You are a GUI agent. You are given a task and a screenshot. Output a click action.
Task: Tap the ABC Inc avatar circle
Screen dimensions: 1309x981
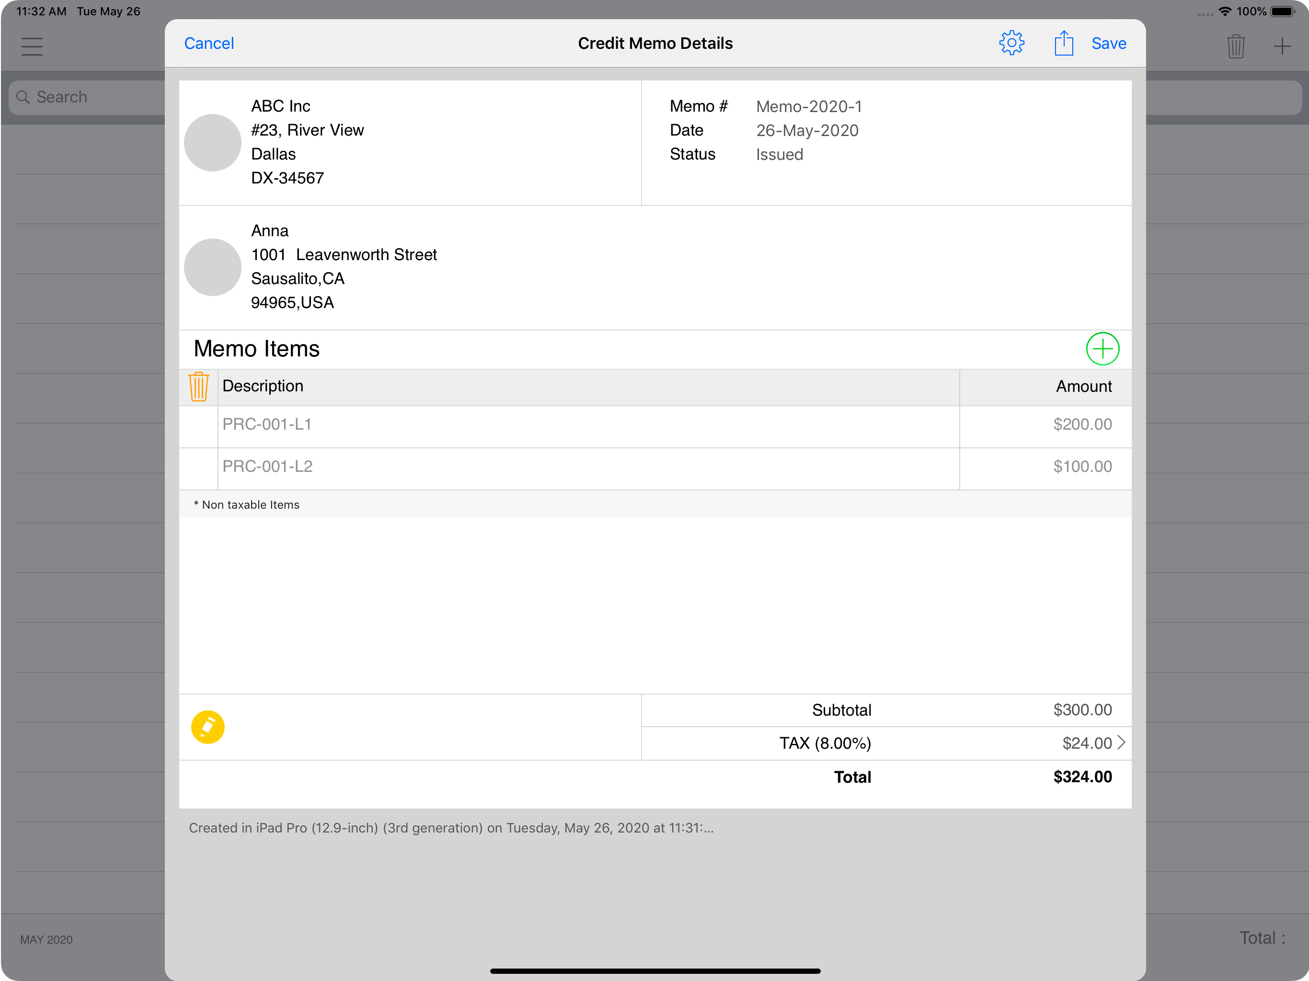212,143
